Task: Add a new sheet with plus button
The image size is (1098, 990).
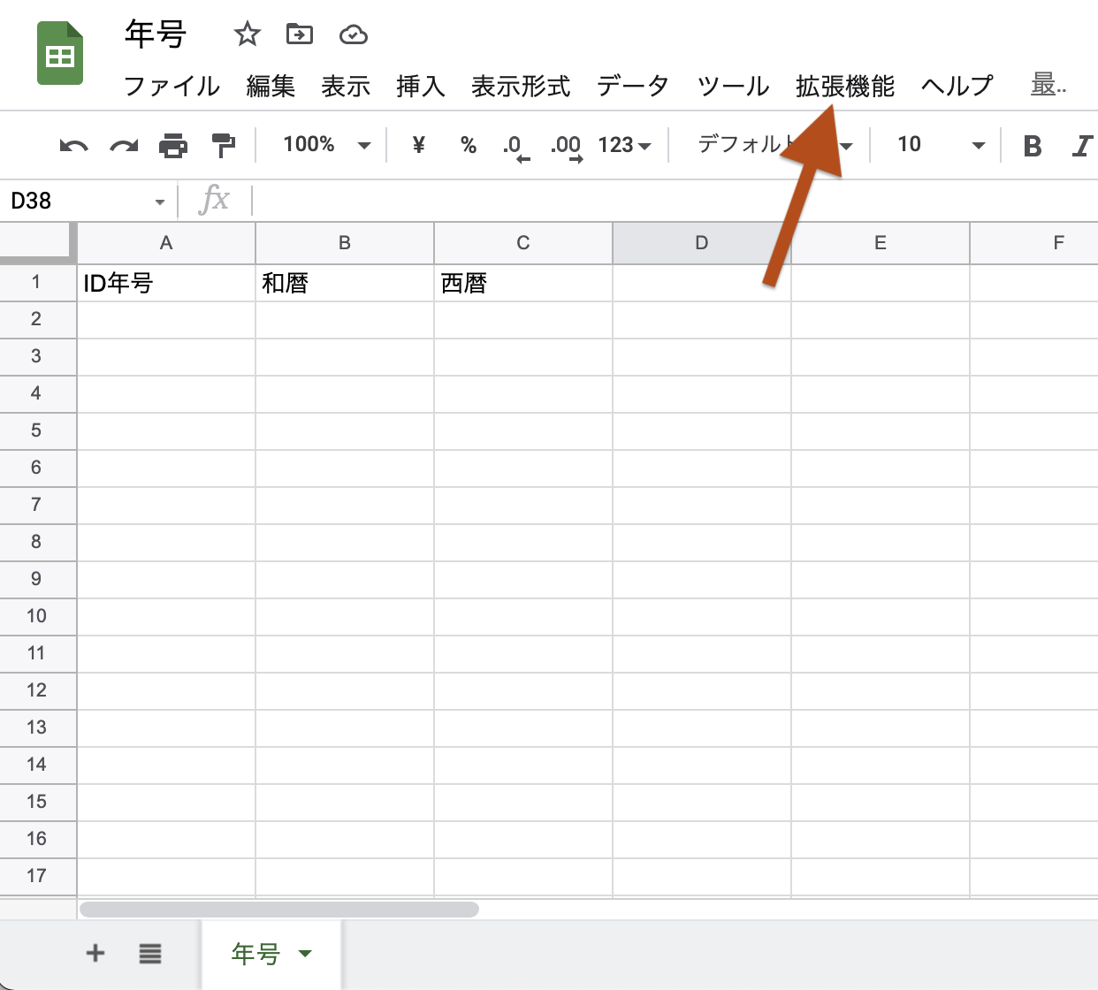Action: coord(95,953)
